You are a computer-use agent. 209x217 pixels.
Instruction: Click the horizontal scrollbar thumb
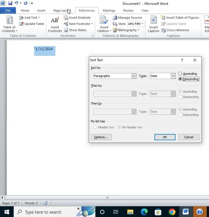(x=107, y=198)
